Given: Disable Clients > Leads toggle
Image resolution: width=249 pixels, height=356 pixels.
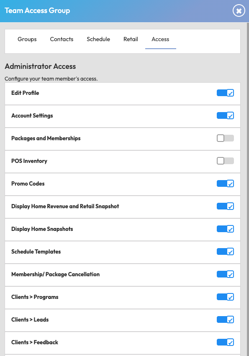Looking at the screenshot, I should coord(225,319).
